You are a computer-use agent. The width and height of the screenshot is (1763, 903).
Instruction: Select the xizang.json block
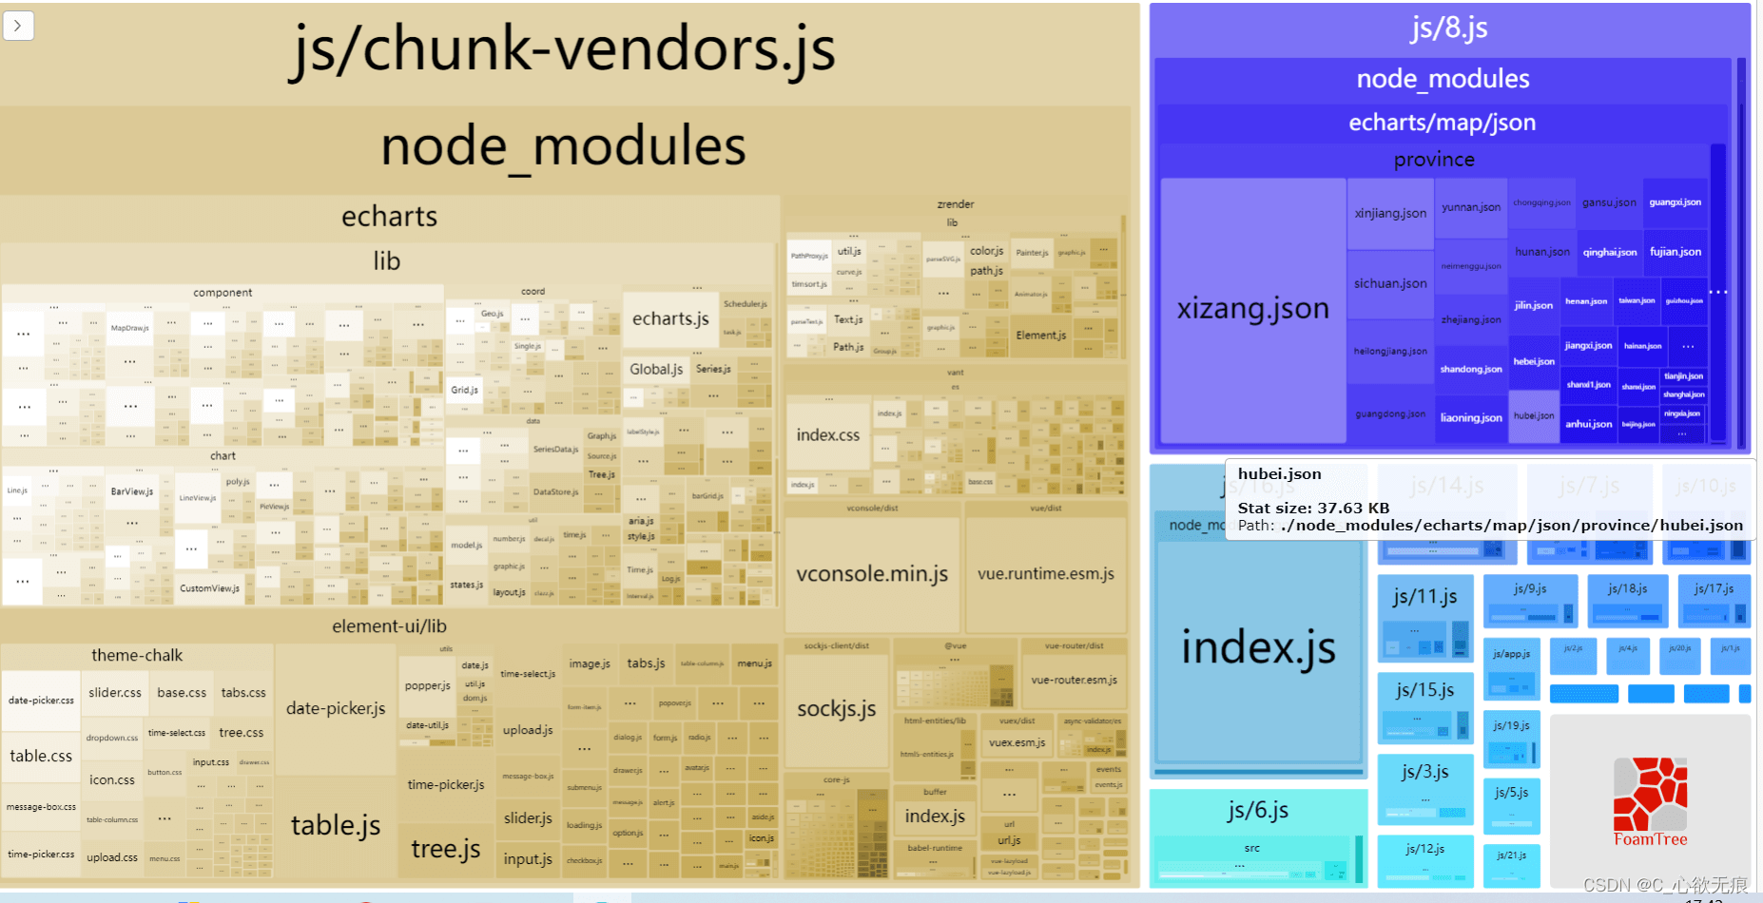[1252, 309]
